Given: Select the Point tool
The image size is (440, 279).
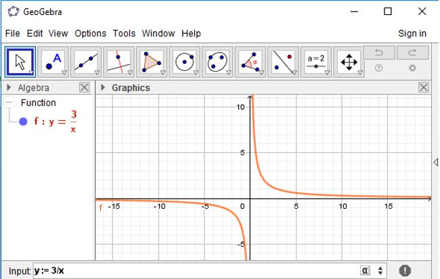Looking at the screenshot, I should pyautogui.click(x=53, y=62).
